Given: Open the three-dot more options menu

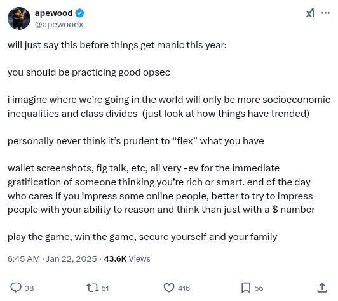Looking at the screenshot, I should point(325,13).
